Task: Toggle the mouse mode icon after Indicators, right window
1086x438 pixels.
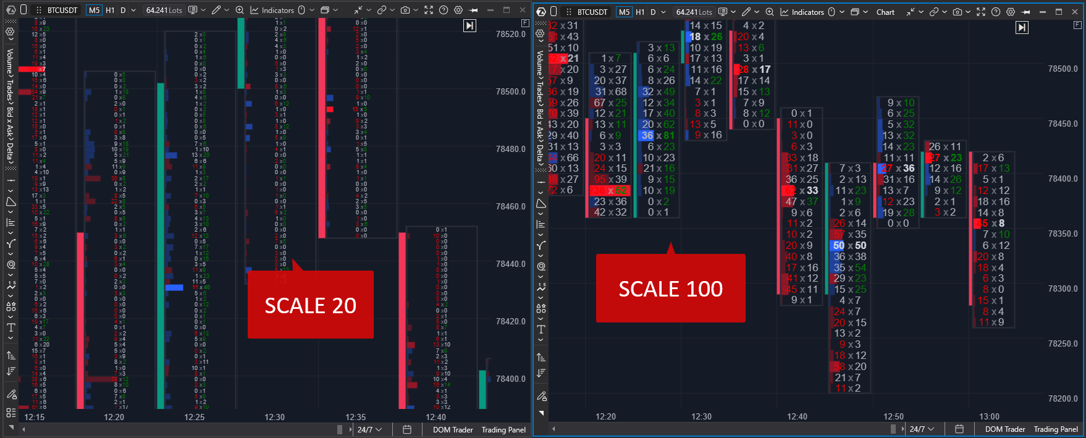Action: (x=831, y=12)
